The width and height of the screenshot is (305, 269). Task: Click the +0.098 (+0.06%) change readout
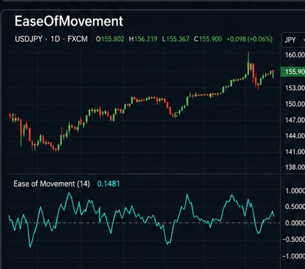[x=249, y=39]
